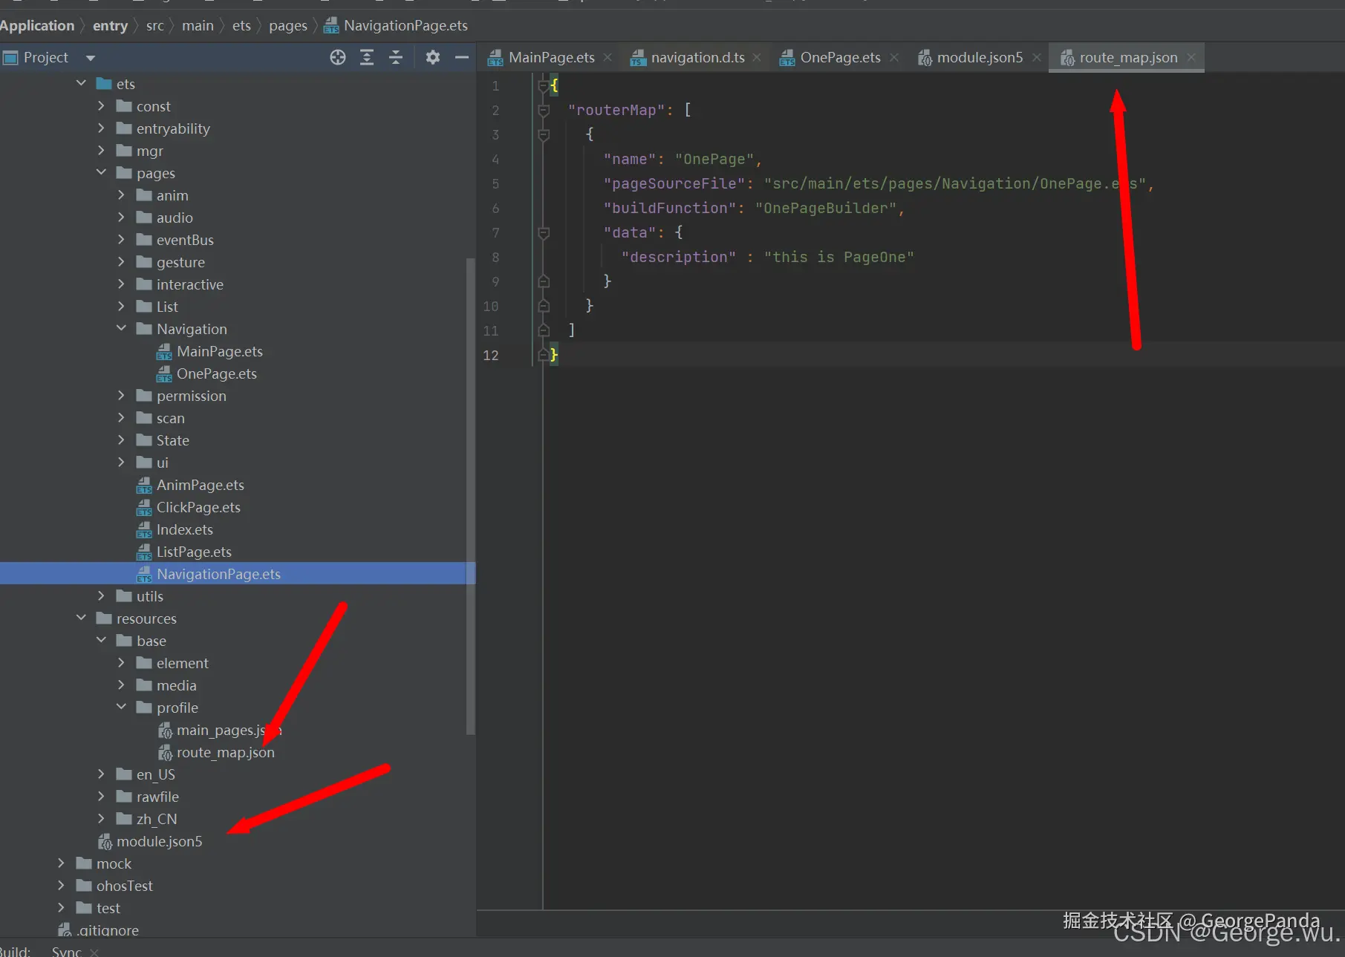
Task: Open route_map.json in project tree
Action: pyautogui.click(x=225, y=752)
